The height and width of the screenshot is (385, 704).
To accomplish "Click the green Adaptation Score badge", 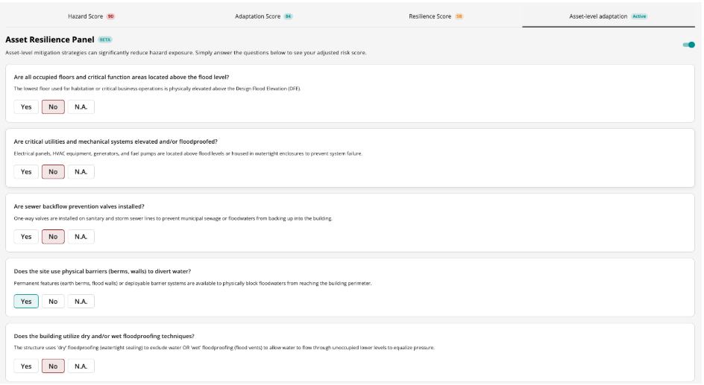I will [288, 16].
